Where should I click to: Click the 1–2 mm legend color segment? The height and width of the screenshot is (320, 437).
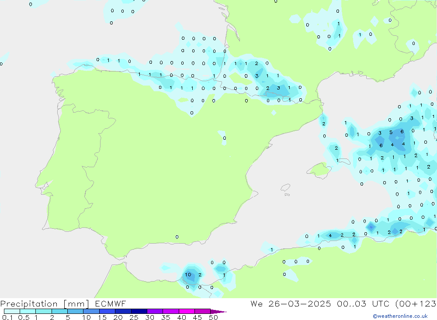(43, 311)
